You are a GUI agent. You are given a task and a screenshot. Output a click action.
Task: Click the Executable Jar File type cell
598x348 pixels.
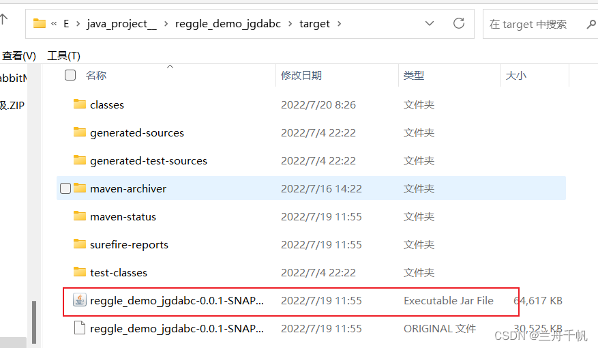click(x=449, y=301)
